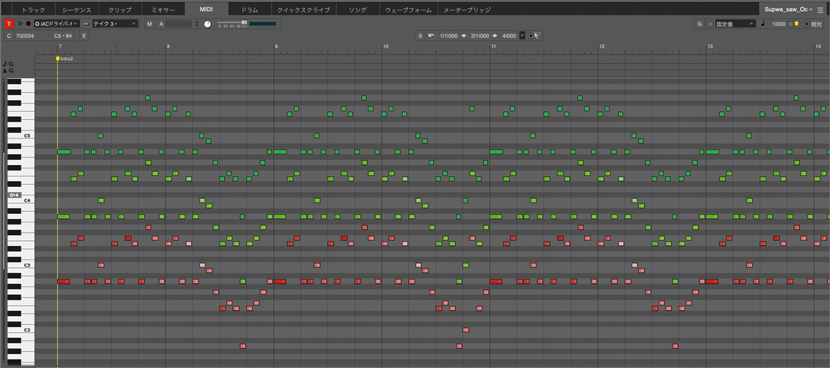This screenshot has width=830, height=368.
Task: Click the dark teal level meter
Action: [x=263, y=24]
